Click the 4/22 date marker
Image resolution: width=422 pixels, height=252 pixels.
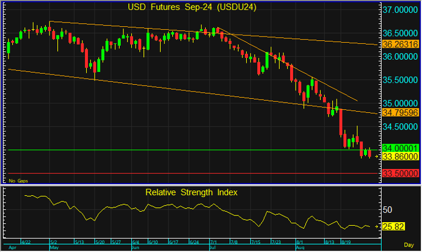point(26,242)
